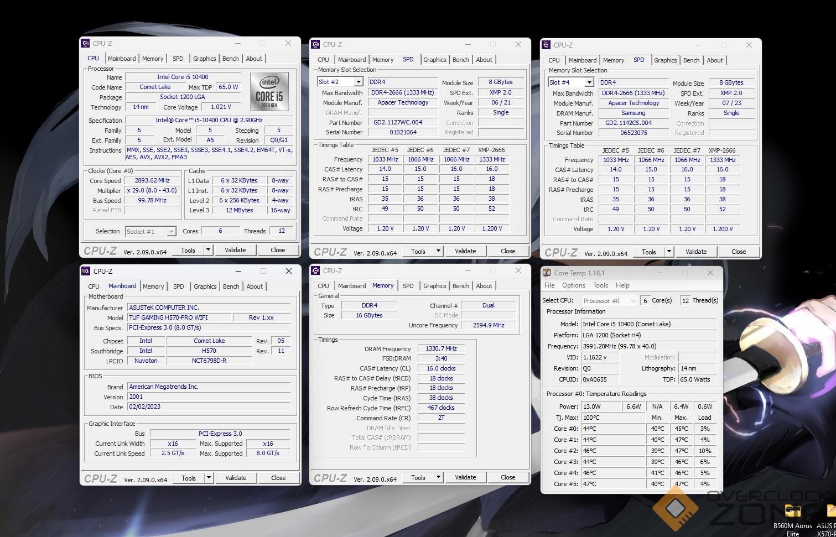Screen dimensions: 836x537
Task: Switch to the Mainboard tab in the Intel Core i5 CPU window
Action: coord(122,59)
